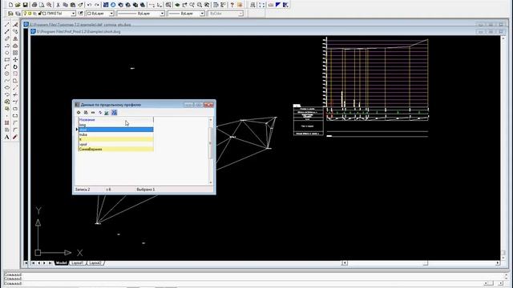Select the 'truba' row in profile list

tap(115, 134)
